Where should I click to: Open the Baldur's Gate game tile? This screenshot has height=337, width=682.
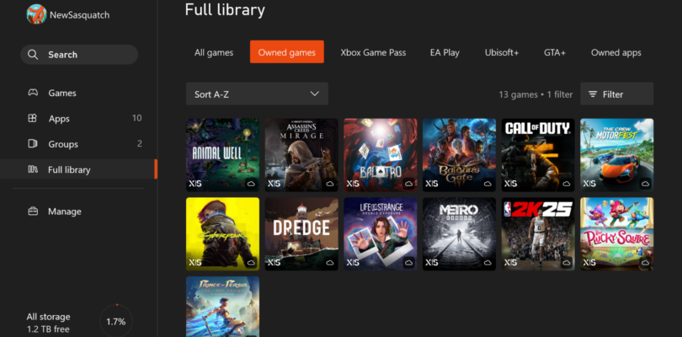coord(459,154)
